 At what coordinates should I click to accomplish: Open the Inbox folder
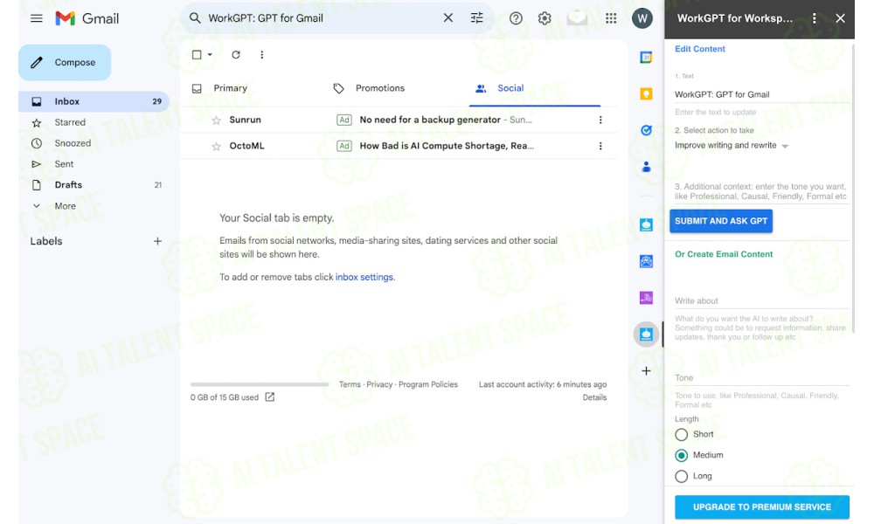[94, 101]
